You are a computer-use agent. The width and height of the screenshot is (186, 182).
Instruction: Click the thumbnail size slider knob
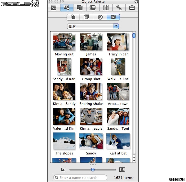[x=93, y=169]
